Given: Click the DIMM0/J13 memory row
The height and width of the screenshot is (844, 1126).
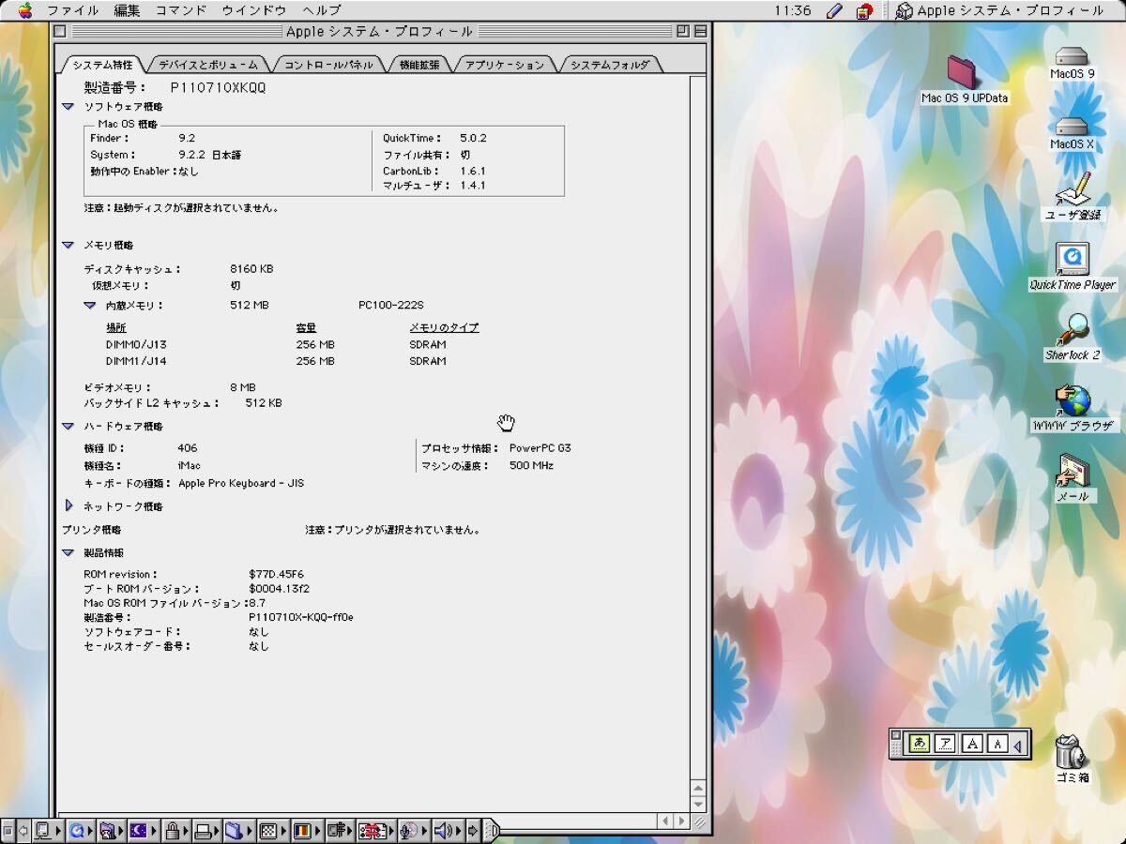Looking at the screenshot, I should click(x=276, y=344).
